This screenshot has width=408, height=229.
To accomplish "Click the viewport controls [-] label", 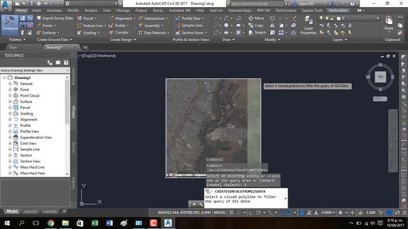I will coord(80,55).
